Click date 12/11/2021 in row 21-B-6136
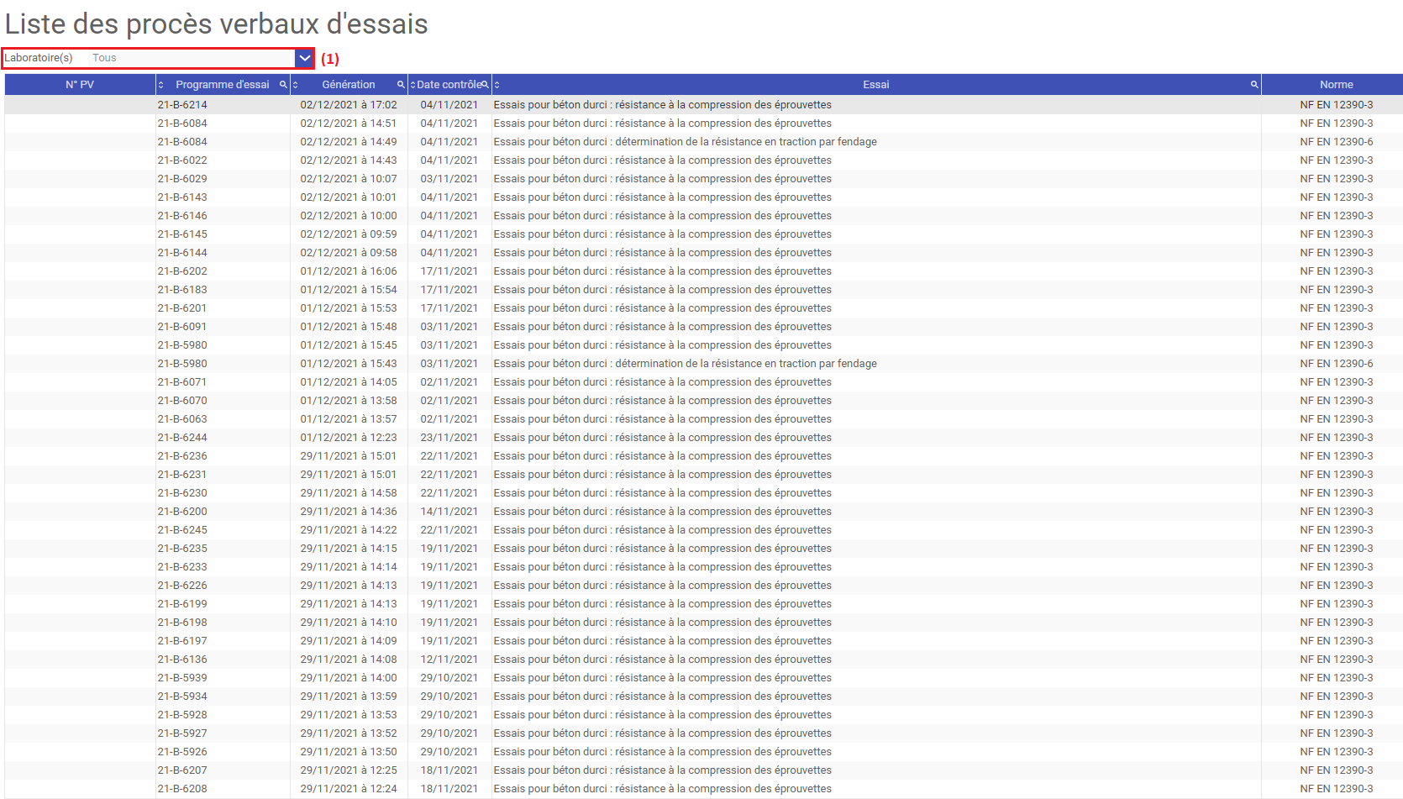This screenshot has width=1403, height=799. tap(449, 660)
